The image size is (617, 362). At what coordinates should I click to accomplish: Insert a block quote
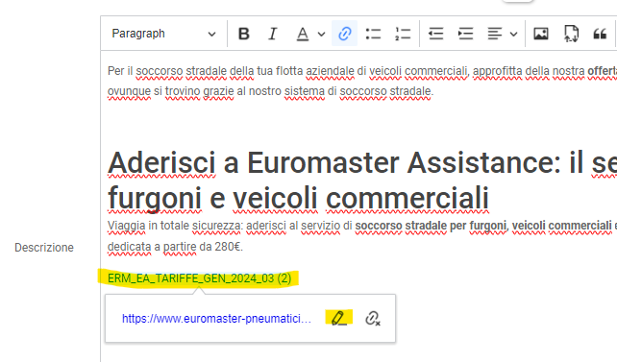click(x=600, y=34)
